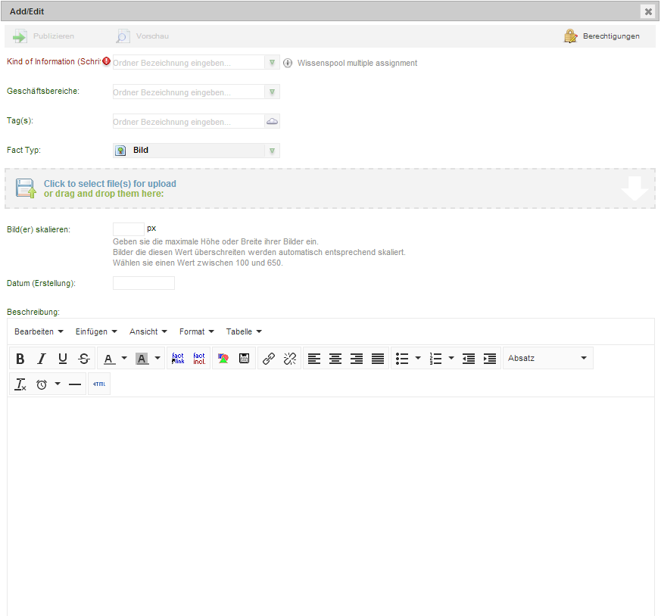Insert a horizontal line in the editor
The width and height of the screenshot is (661, 616).
pyautogui.click(x=75, y=384)
